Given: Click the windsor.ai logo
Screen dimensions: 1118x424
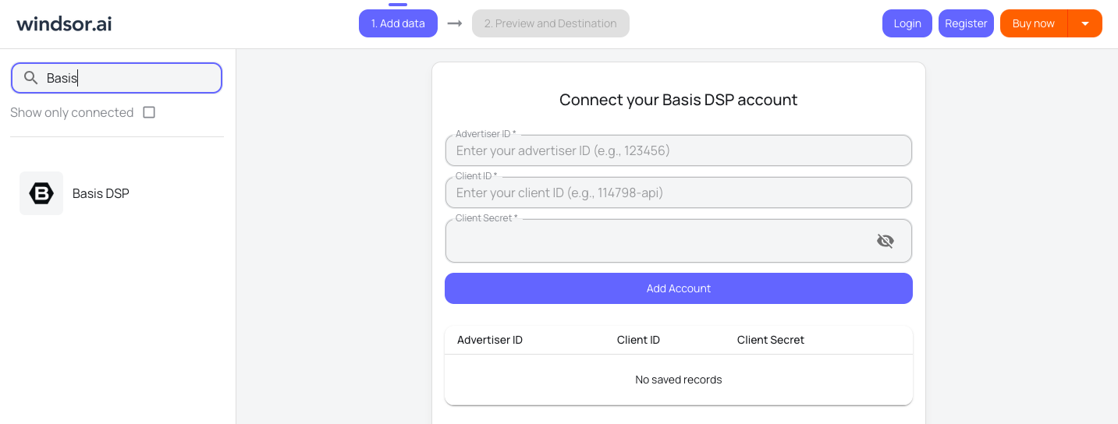Looking at the screenshot, I should [64, 23].
